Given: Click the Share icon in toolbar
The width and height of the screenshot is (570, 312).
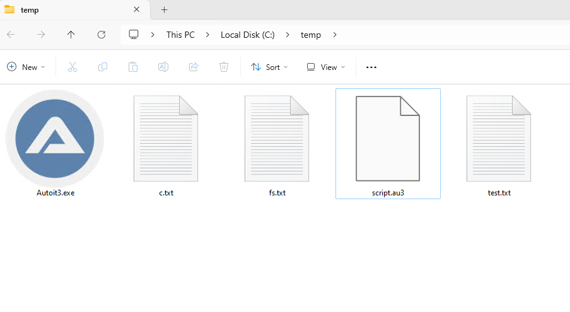Looking at the screenshot, I should [x=194, y=67].
